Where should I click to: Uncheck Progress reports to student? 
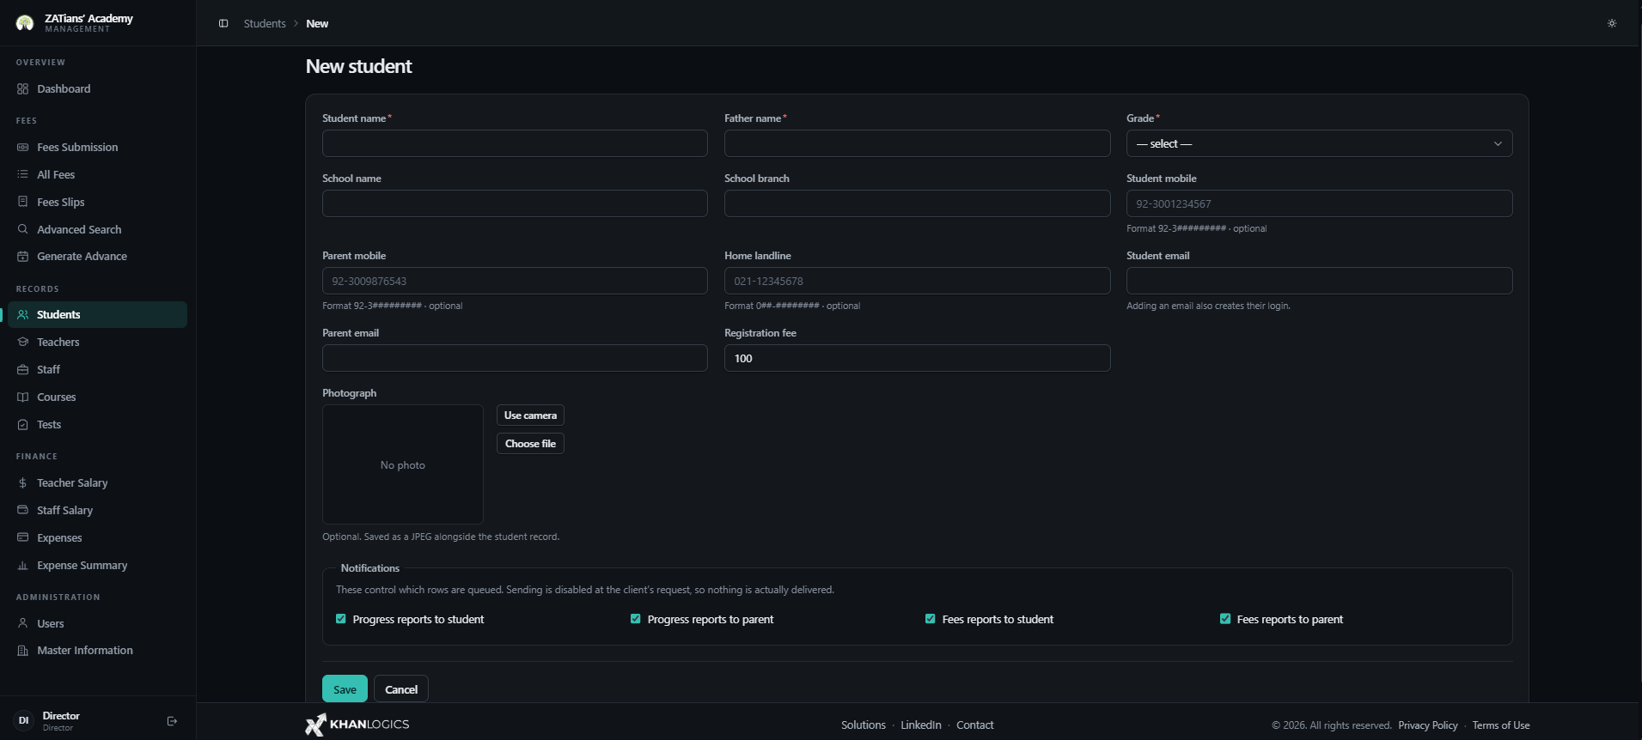[341, 619]
